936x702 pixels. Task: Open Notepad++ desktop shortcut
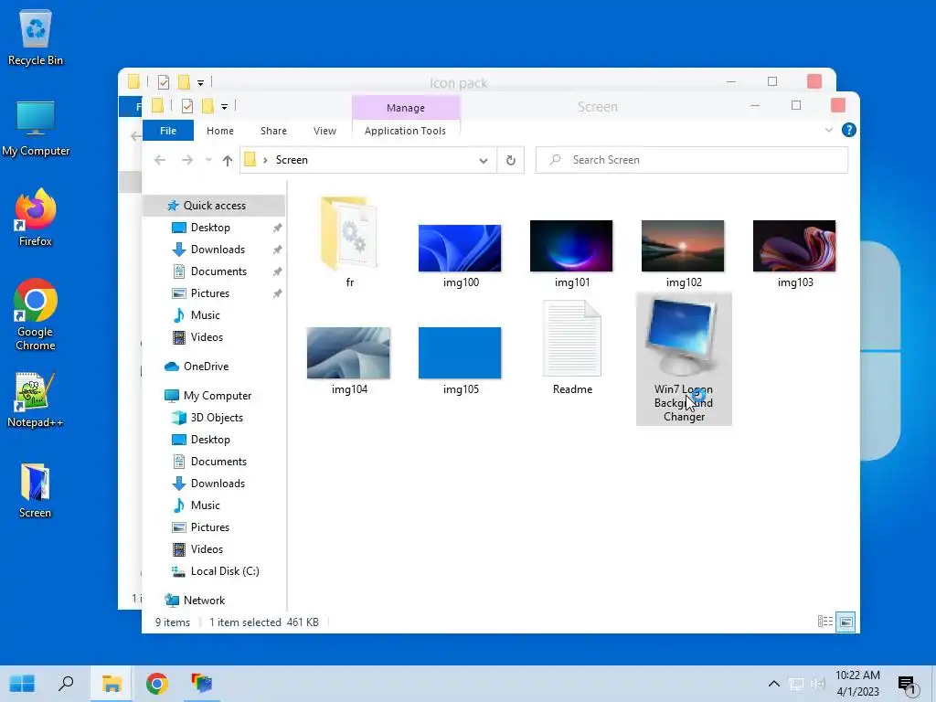coord(36,400)
